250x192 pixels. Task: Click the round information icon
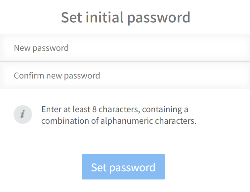point(23,114)
